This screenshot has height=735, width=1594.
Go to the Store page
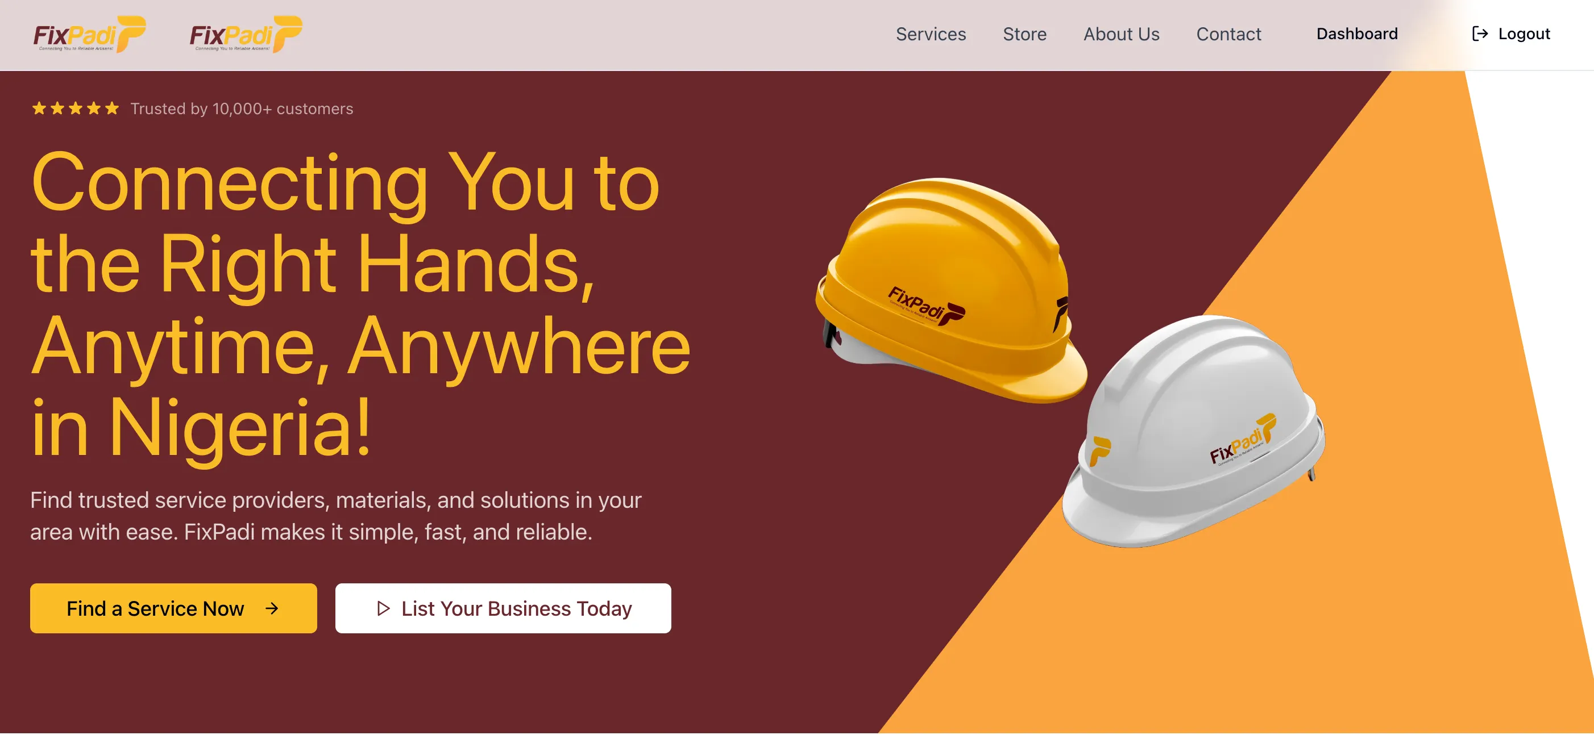click(1024, 34)
